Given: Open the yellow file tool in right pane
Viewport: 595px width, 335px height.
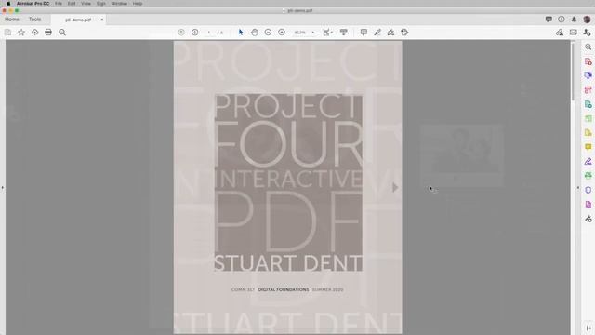Looking at the screenshot, I should click(x=588, y=133).
